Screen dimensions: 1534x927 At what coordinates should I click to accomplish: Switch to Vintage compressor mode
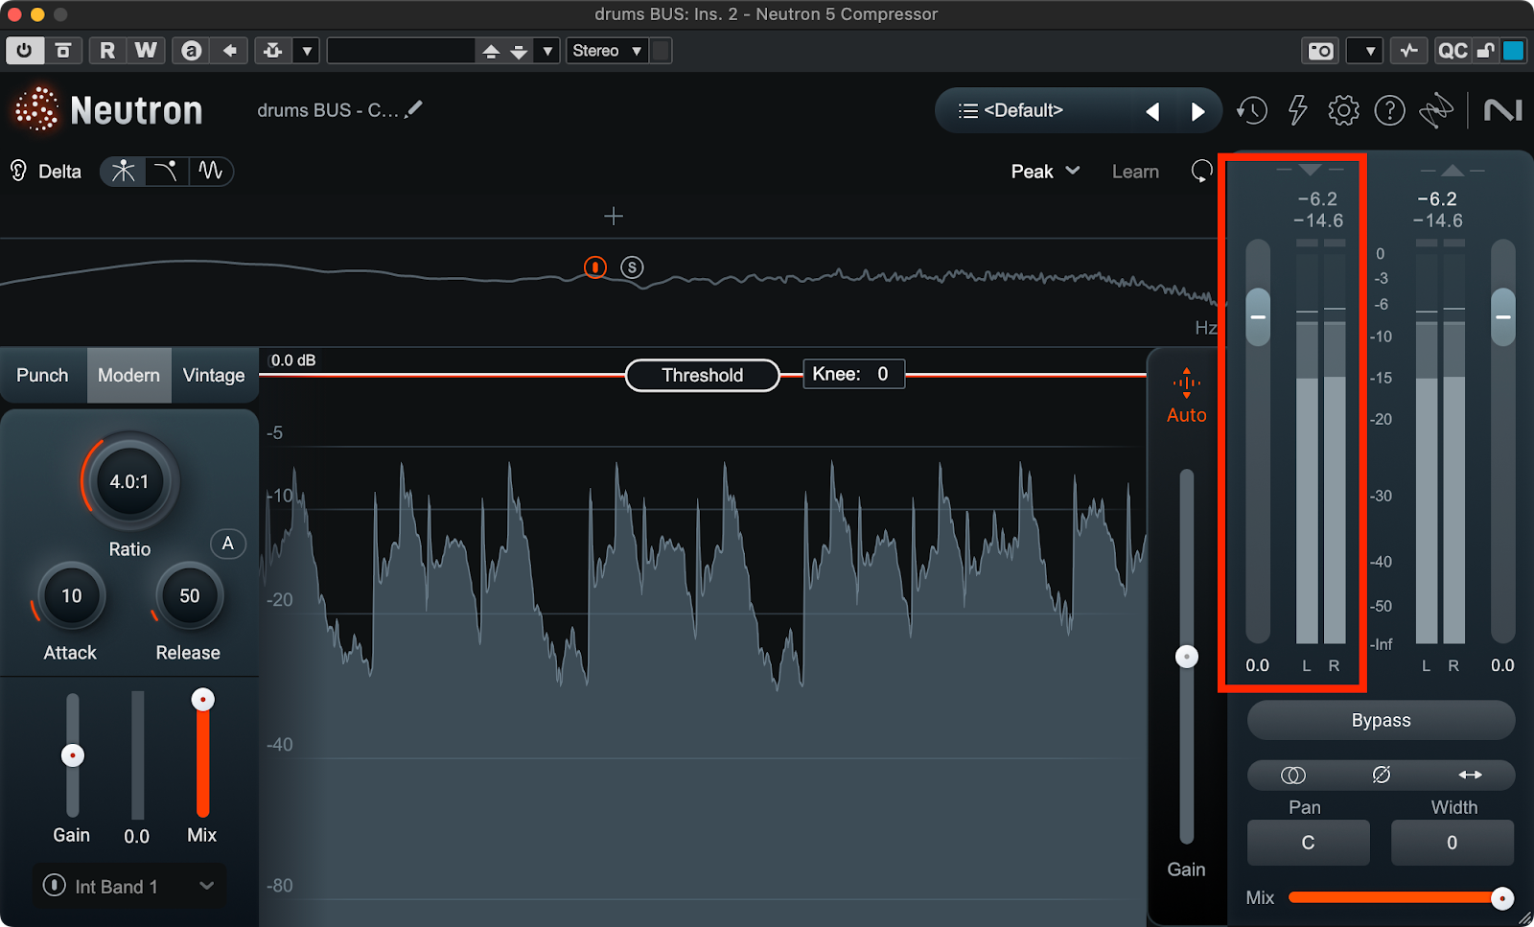(214, 375)
